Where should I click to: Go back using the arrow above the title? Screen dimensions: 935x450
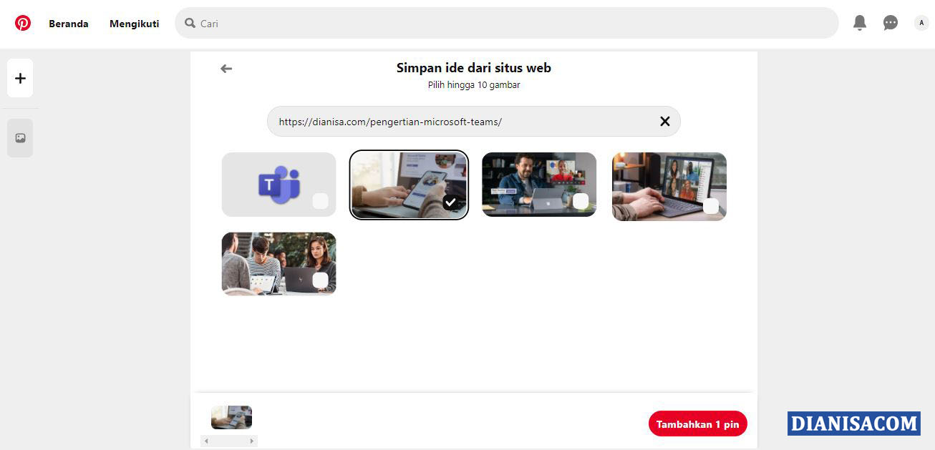(x=226, y=68)
